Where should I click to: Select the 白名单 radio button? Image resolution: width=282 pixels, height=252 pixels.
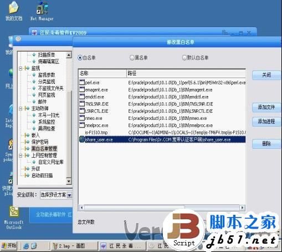80,58
